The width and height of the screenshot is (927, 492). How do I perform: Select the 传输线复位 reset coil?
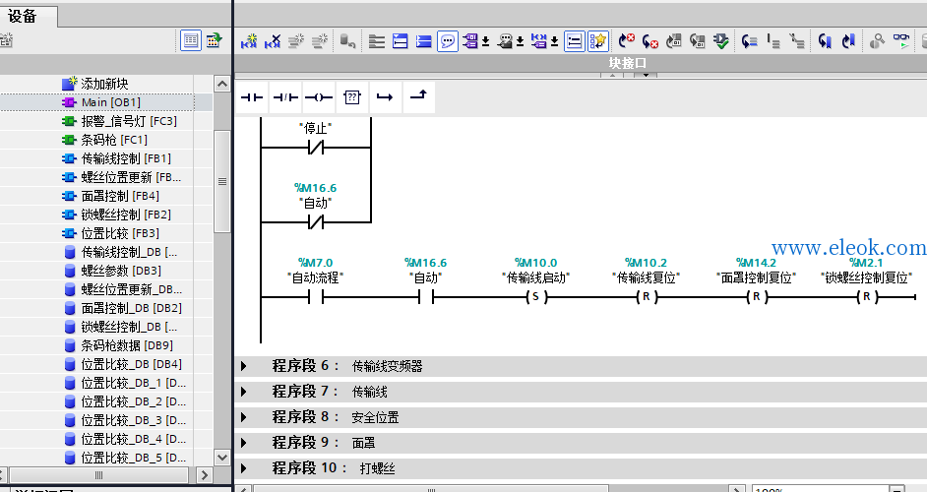647,297
